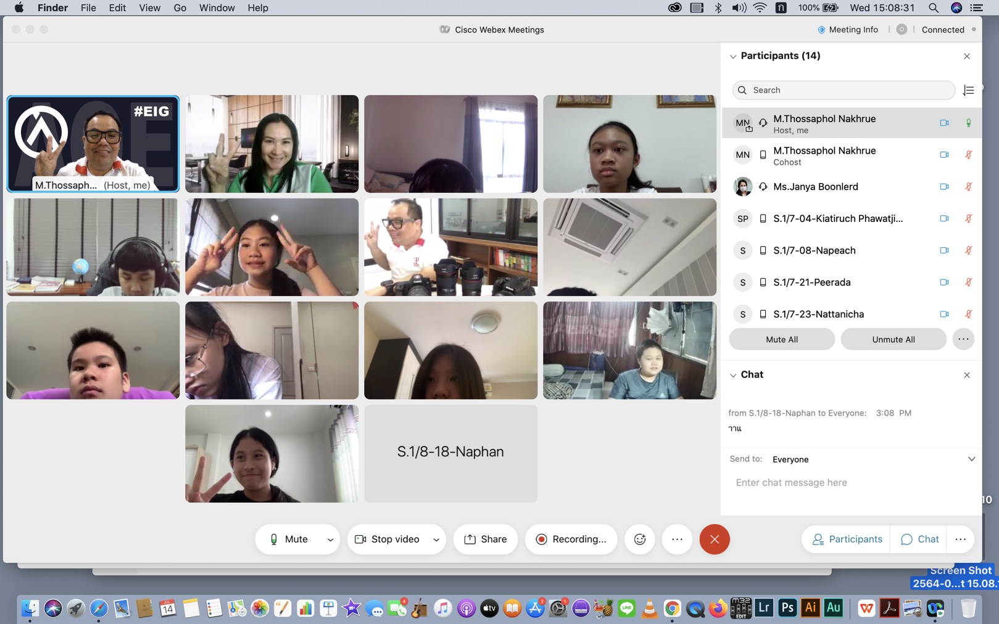Open the View menu
Image resolution: width=999 pixels, height=624 pixels.
coord(149,8)
